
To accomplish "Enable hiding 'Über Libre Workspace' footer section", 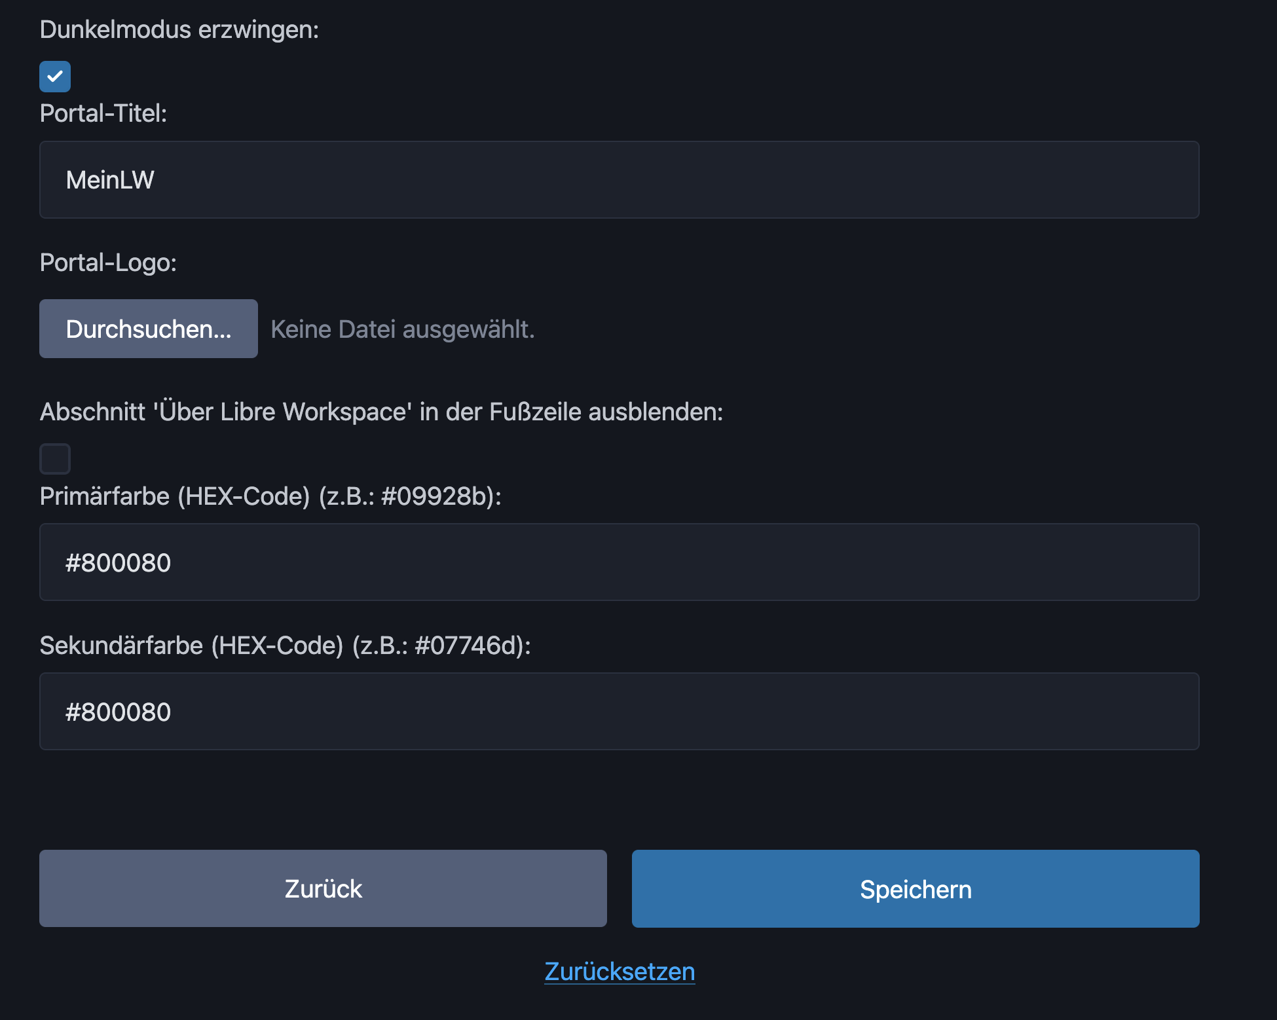I will [x=55, y=459].
